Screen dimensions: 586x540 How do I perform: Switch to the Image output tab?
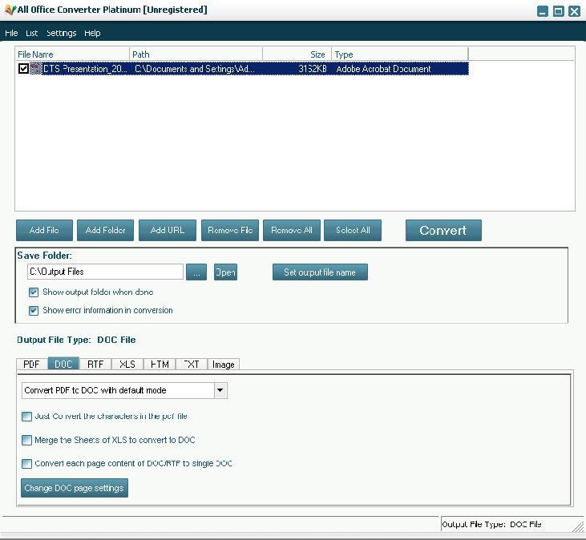tap(224, 364)
